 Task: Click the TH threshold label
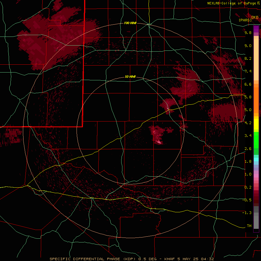click(249, 226)
